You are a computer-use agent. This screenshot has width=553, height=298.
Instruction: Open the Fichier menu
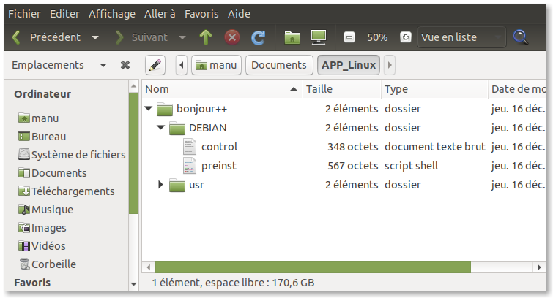24,14
